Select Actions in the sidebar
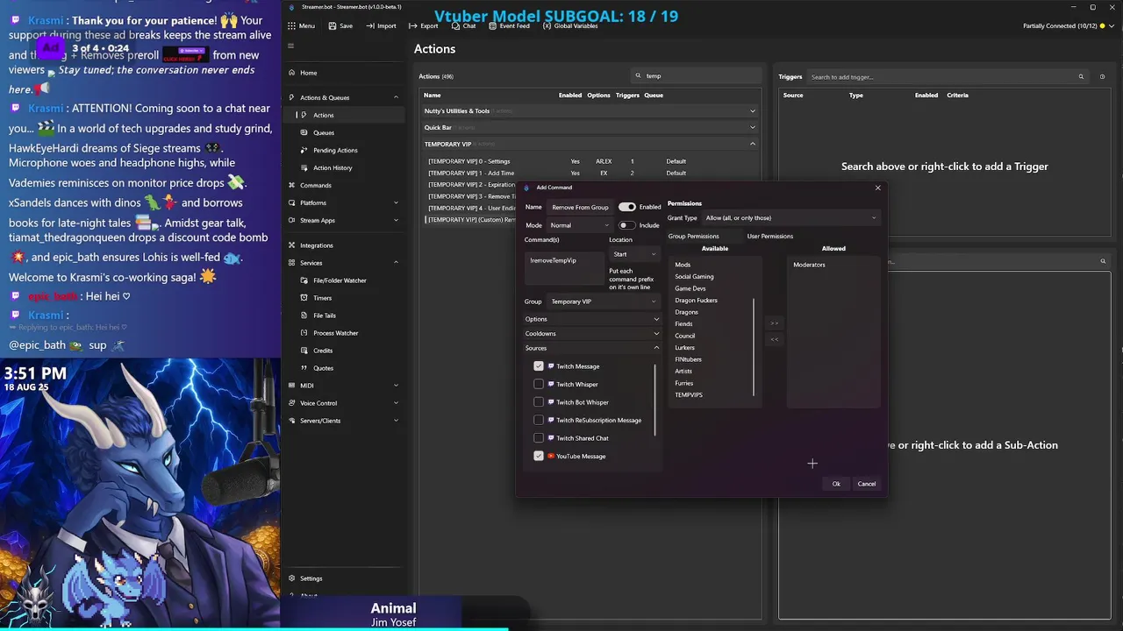1123x631 pixels. pyautogui.click(x=344, y=115)
